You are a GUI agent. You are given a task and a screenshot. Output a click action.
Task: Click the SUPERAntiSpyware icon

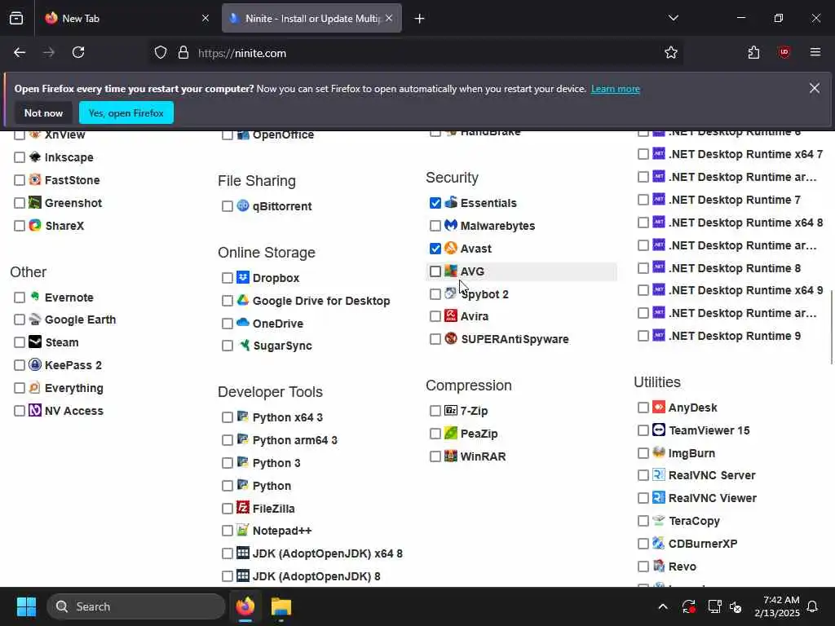click(x=450, y=338)
